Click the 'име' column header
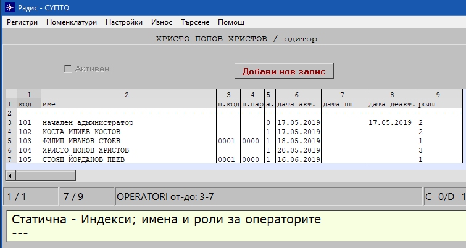 click(128, 104)
